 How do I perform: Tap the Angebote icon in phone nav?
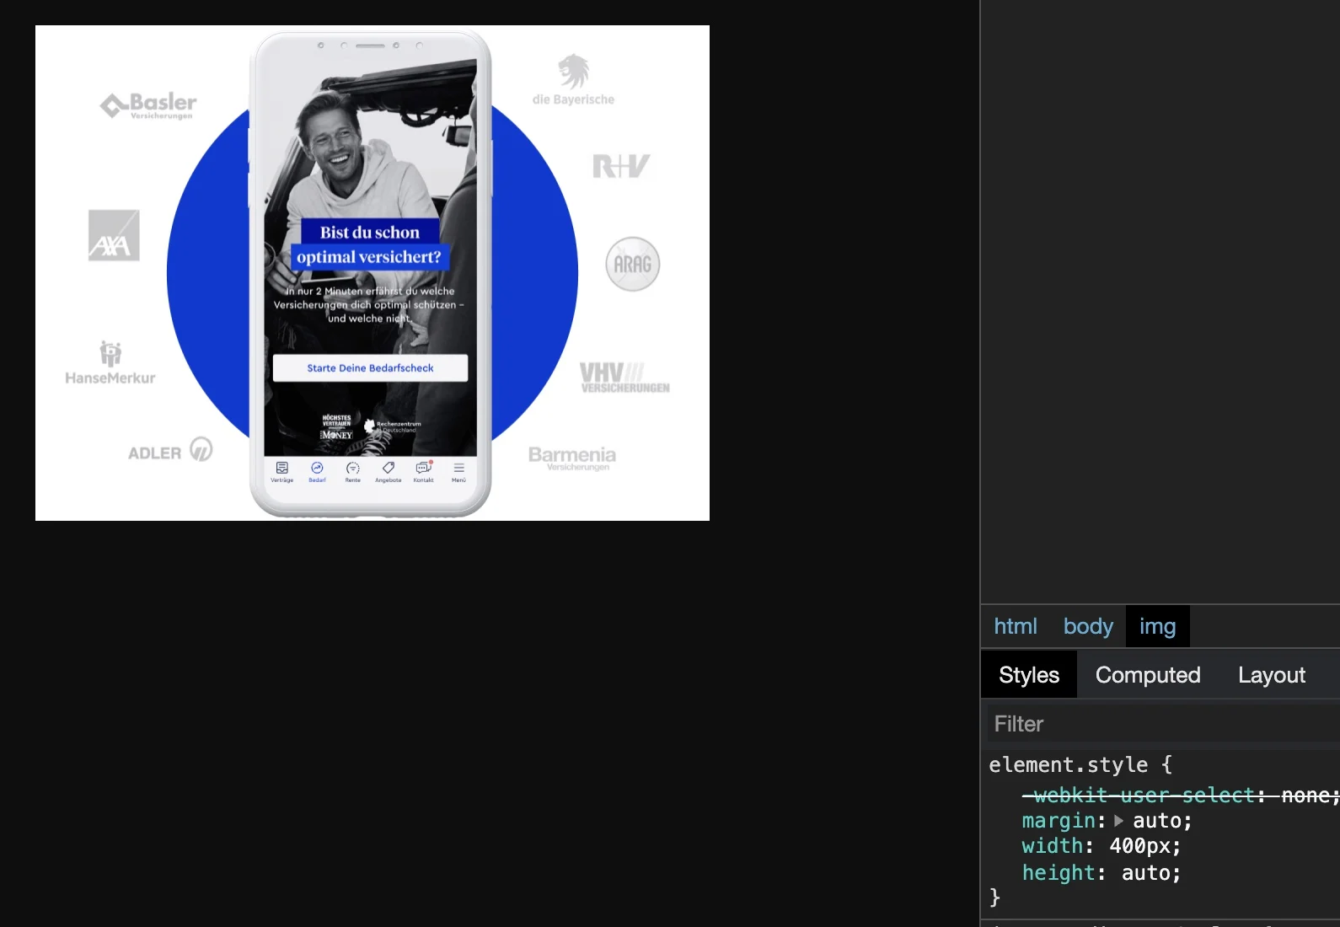(388, 471)
